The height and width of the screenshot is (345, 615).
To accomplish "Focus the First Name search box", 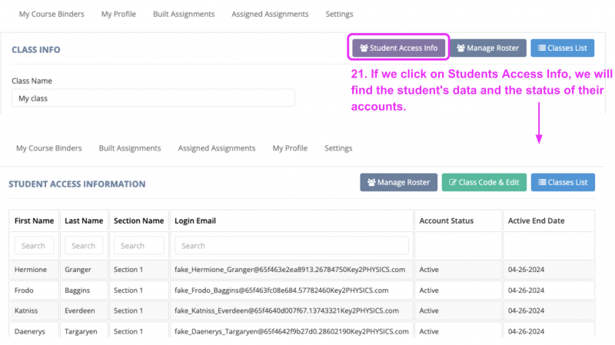I will coord(34,246).
